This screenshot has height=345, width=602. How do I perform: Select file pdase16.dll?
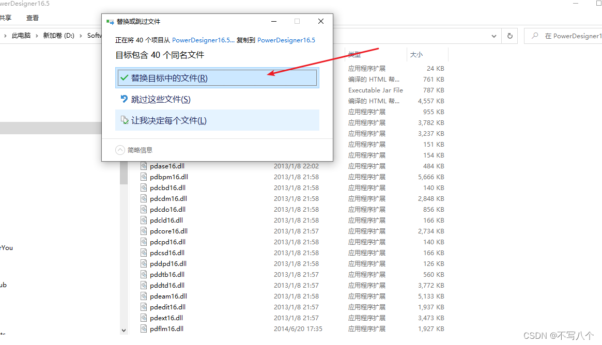pyautogui.click(x=167, y=166)
